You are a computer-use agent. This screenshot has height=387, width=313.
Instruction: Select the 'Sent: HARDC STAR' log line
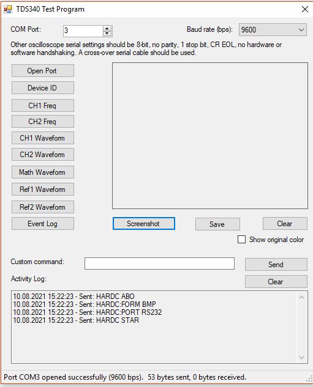76,320
